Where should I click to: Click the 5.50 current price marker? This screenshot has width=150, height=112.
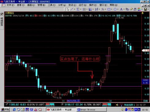pyautogui.click(x=145, y=50)
